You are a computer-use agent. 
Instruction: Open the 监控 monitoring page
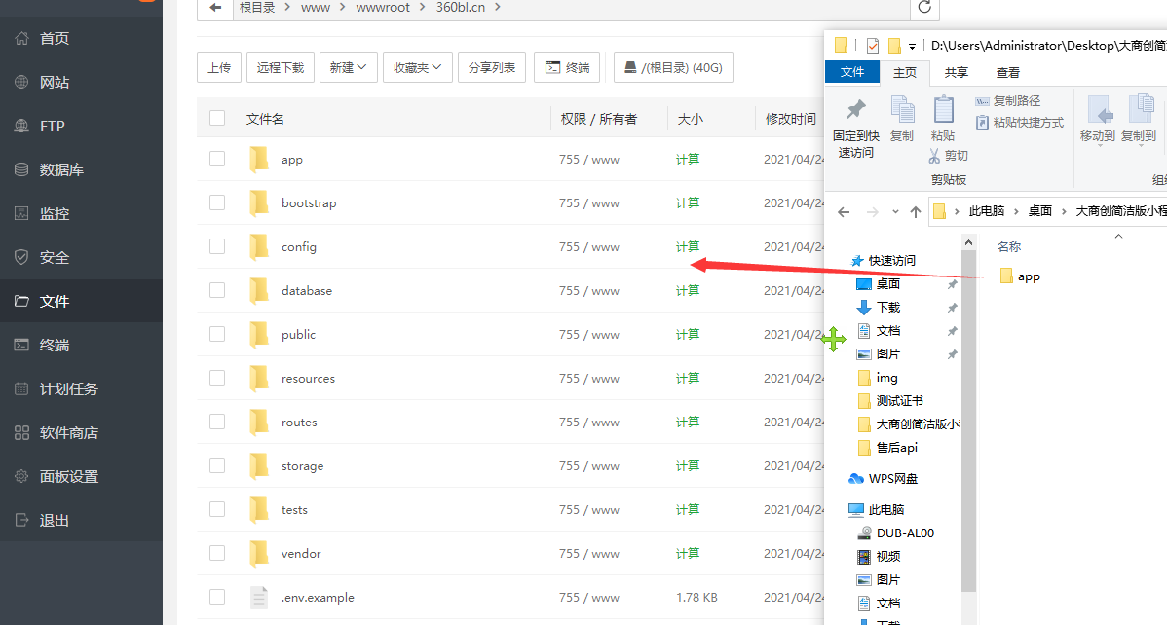55,214
